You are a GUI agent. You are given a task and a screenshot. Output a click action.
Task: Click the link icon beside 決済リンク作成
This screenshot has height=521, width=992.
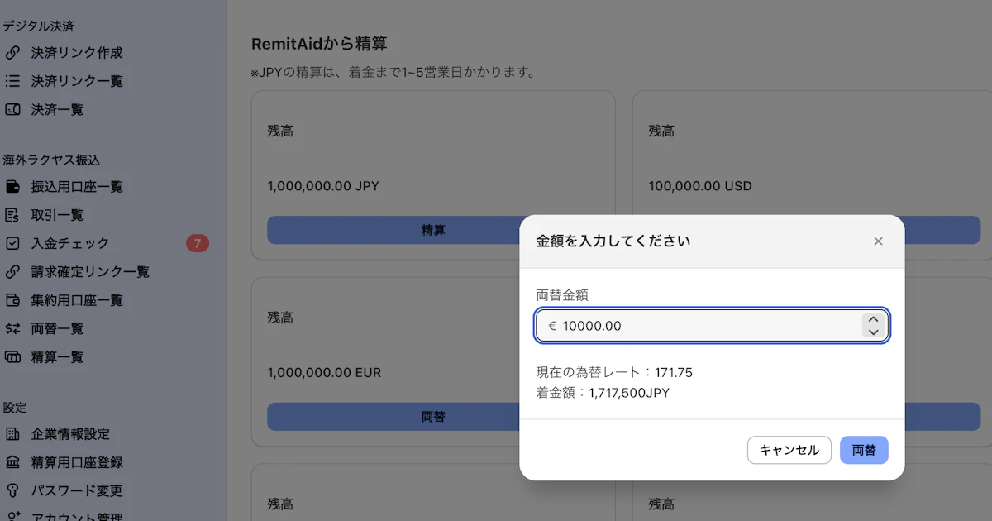12,53
